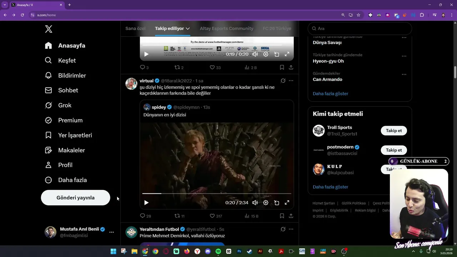The width and height of the screenshot is (457, 257).
Task: Go to Keşfet explore section
Action: [x=60, y=61]
